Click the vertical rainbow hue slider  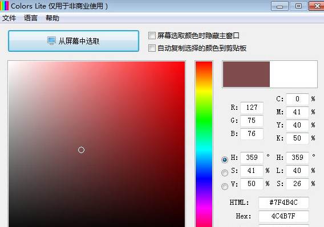click(x=204, y=144)
